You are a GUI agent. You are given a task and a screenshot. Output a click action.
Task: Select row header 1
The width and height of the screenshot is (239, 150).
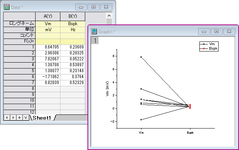click(19, 47)
